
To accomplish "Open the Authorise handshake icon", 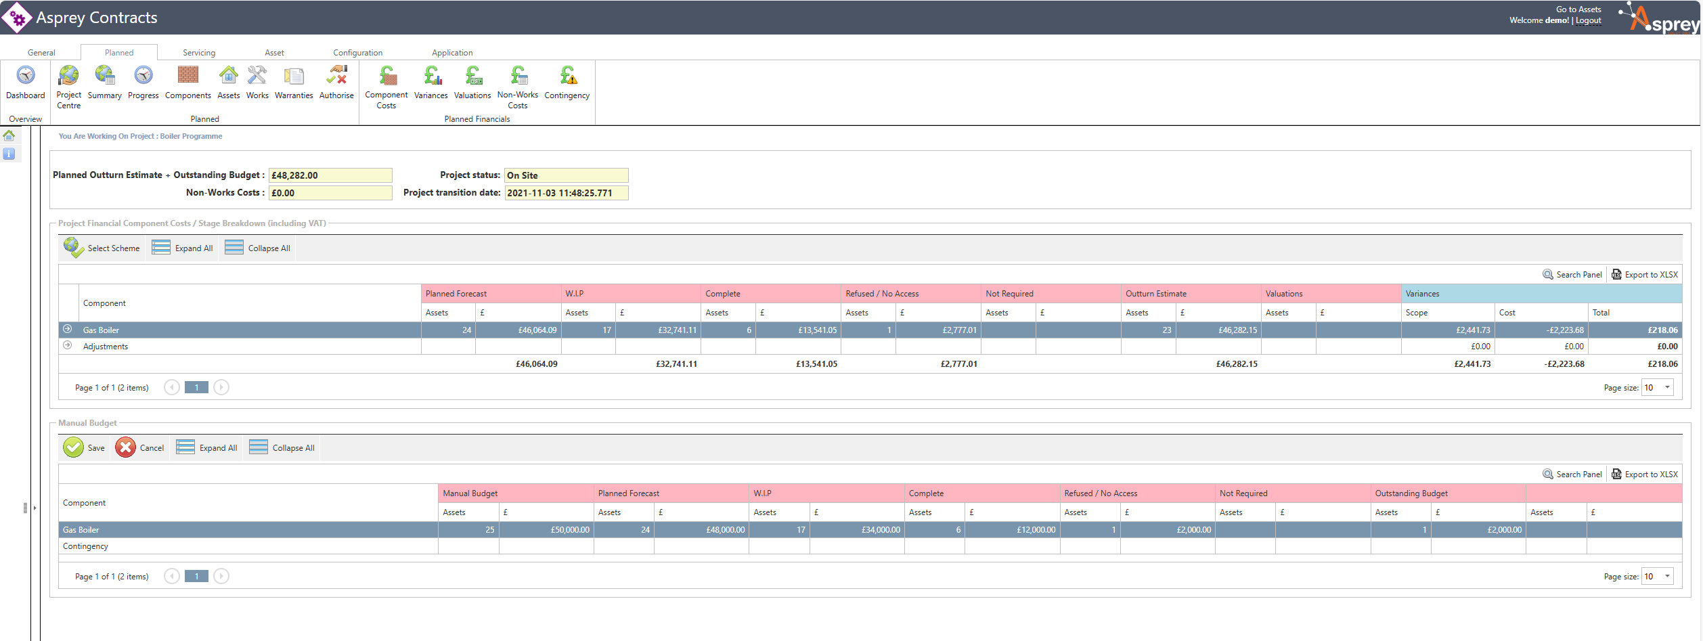I will click(x=336, y=76).
